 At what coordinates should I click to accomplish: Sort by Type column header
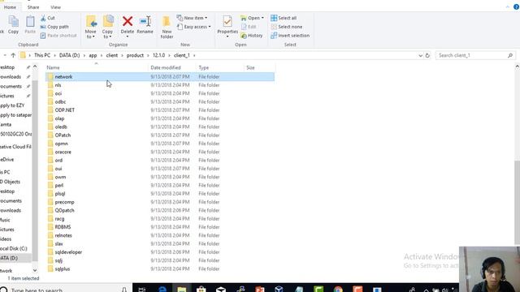click(204, 67)
